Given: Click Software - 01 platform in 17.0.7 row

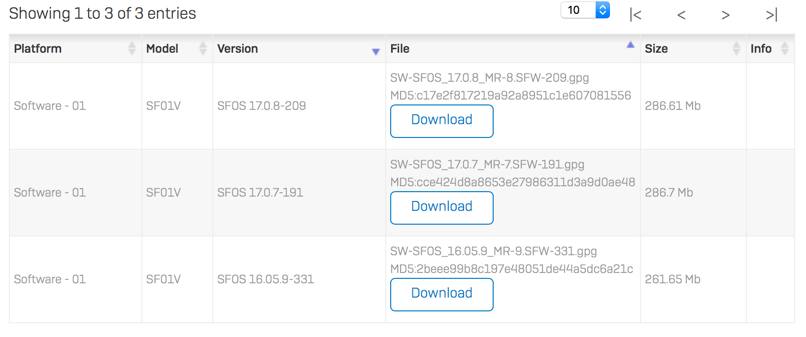Looking at the screenshot, I should pyautogui.click(x=50, y=193).
